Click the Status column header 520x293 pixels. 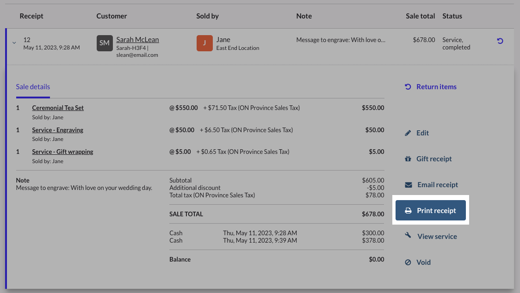pyautogui.click(x=452, y=16)
